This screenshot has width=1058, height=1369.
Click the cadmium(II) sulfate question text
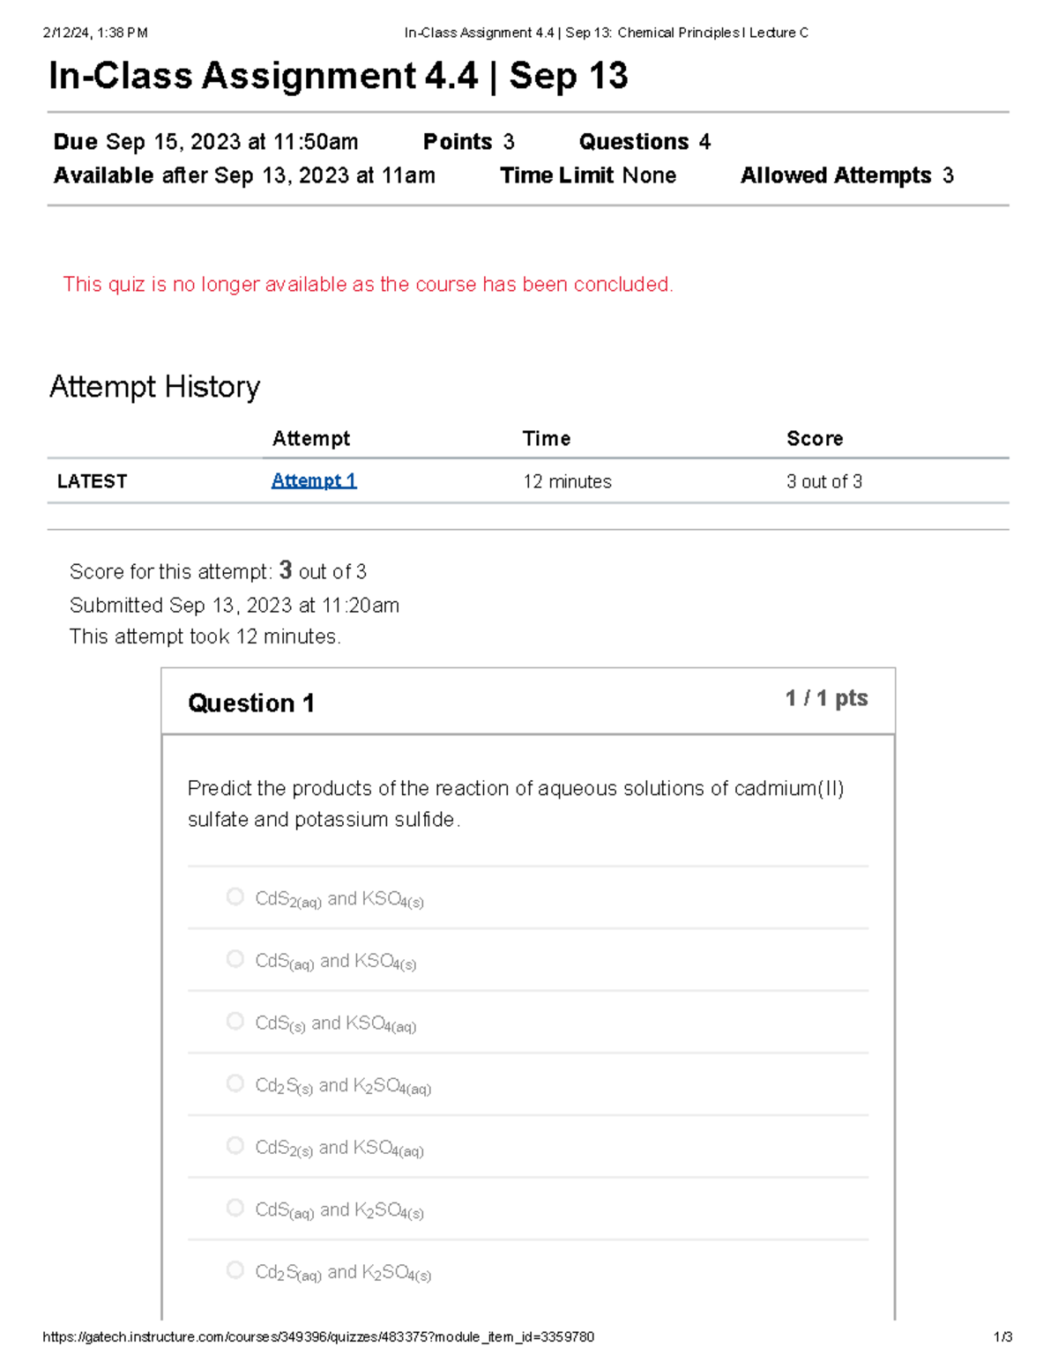(x=515, y=803)
